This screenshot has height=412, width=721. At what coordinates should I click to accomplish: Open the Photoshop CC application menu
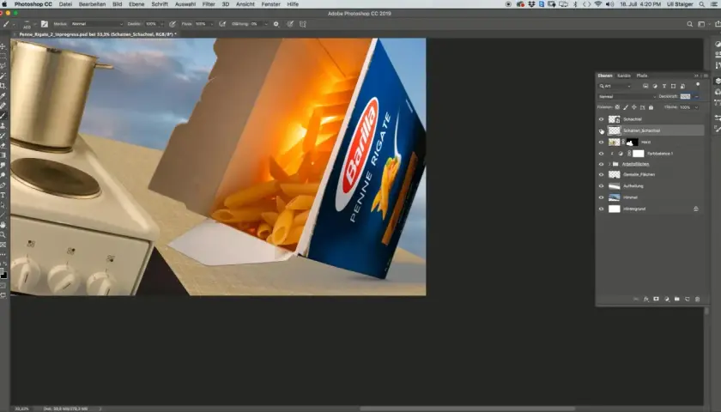tap(33, 4)
